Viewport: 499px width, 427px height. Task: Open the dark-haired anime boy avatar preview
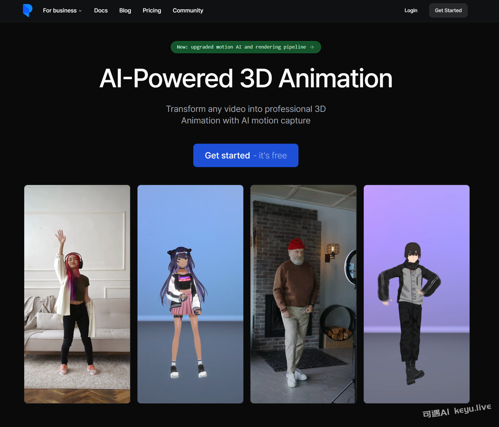(416, 294)
